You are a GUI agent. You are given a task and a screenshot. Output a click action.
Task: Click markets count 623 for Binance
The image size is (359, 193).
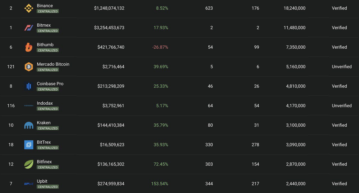[209, 8]
